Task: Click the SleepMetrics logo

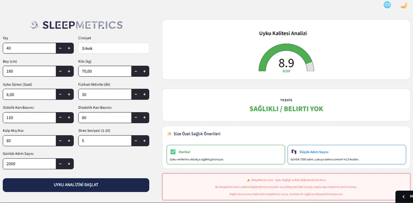Action: tap(76, 25)
